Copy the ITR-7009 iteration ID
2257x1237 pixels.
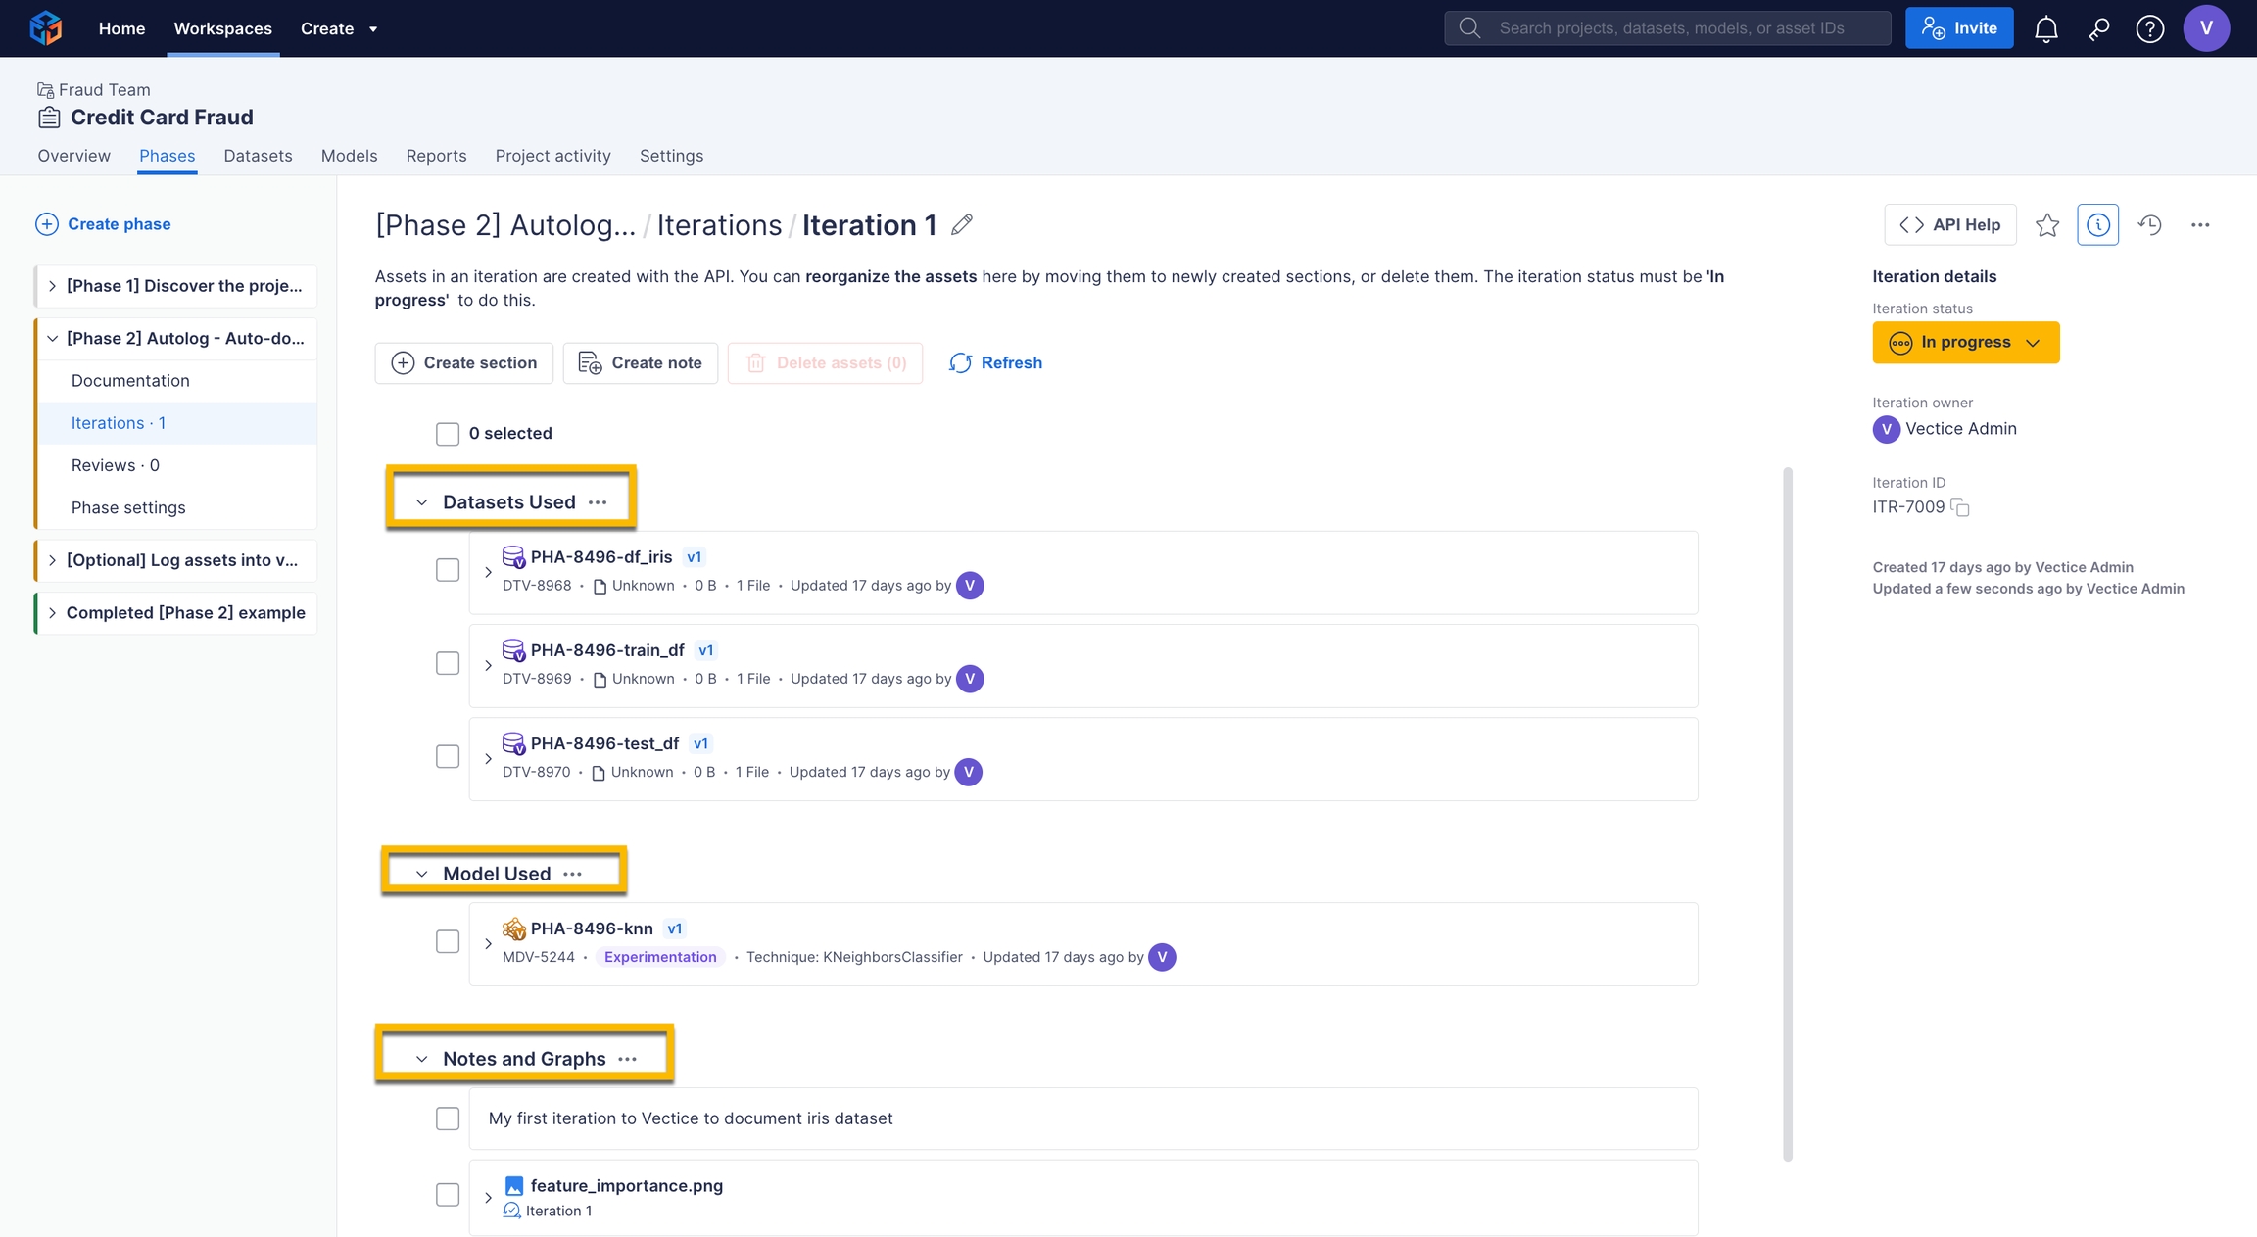pos(1960,507)
